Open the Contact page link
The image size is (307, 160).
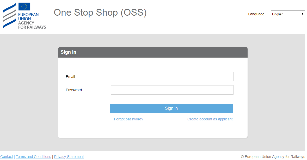click(x=6, y=156)
